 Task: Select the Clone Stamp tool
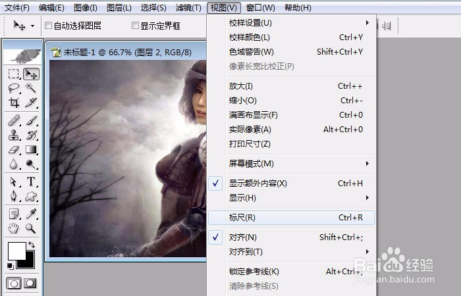[x=14, y=135]
